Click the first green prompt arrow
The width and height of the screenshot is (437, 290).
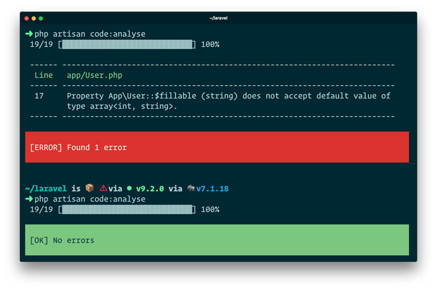(x=29, y=34)
